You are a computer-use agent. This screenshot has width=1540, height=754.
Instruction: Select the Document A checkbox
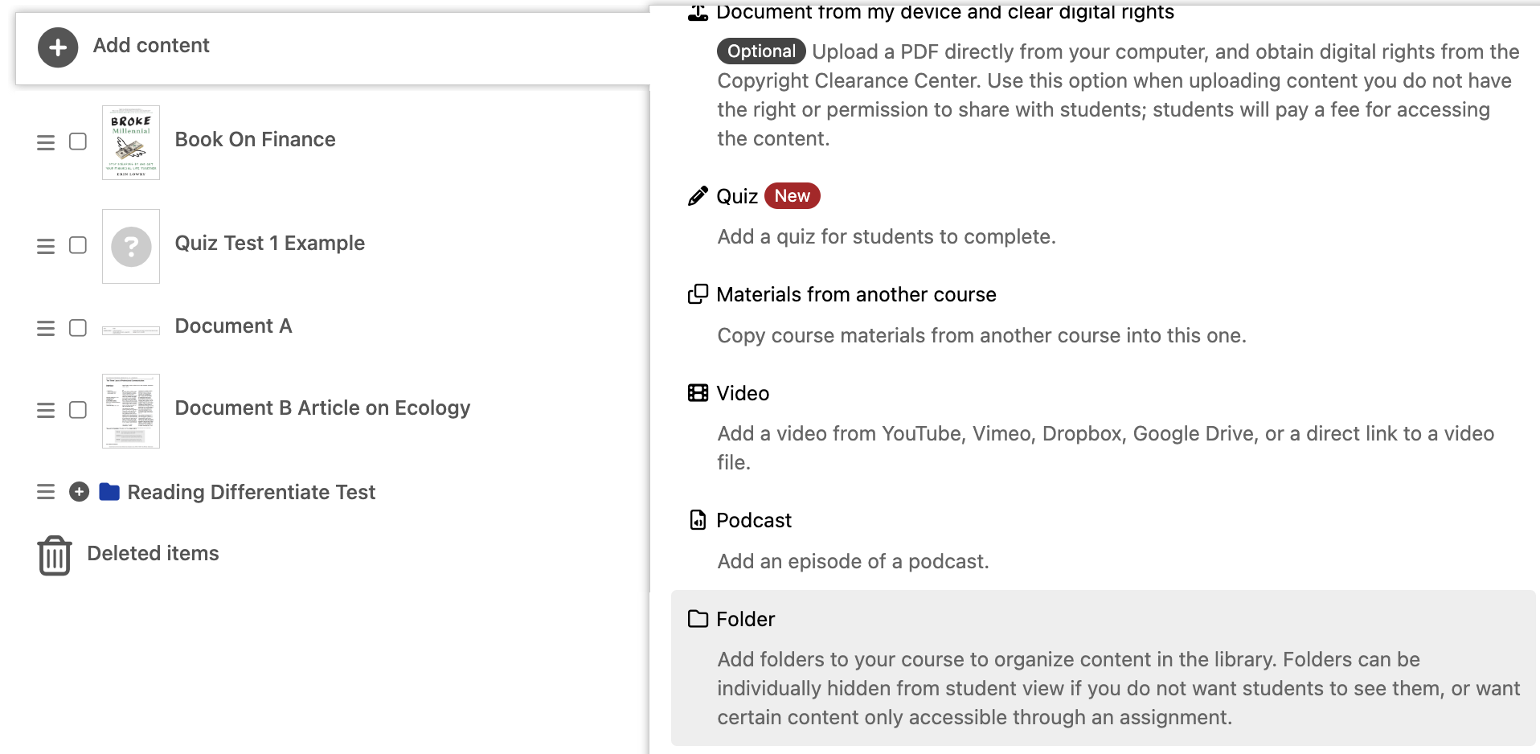(78, 328)
